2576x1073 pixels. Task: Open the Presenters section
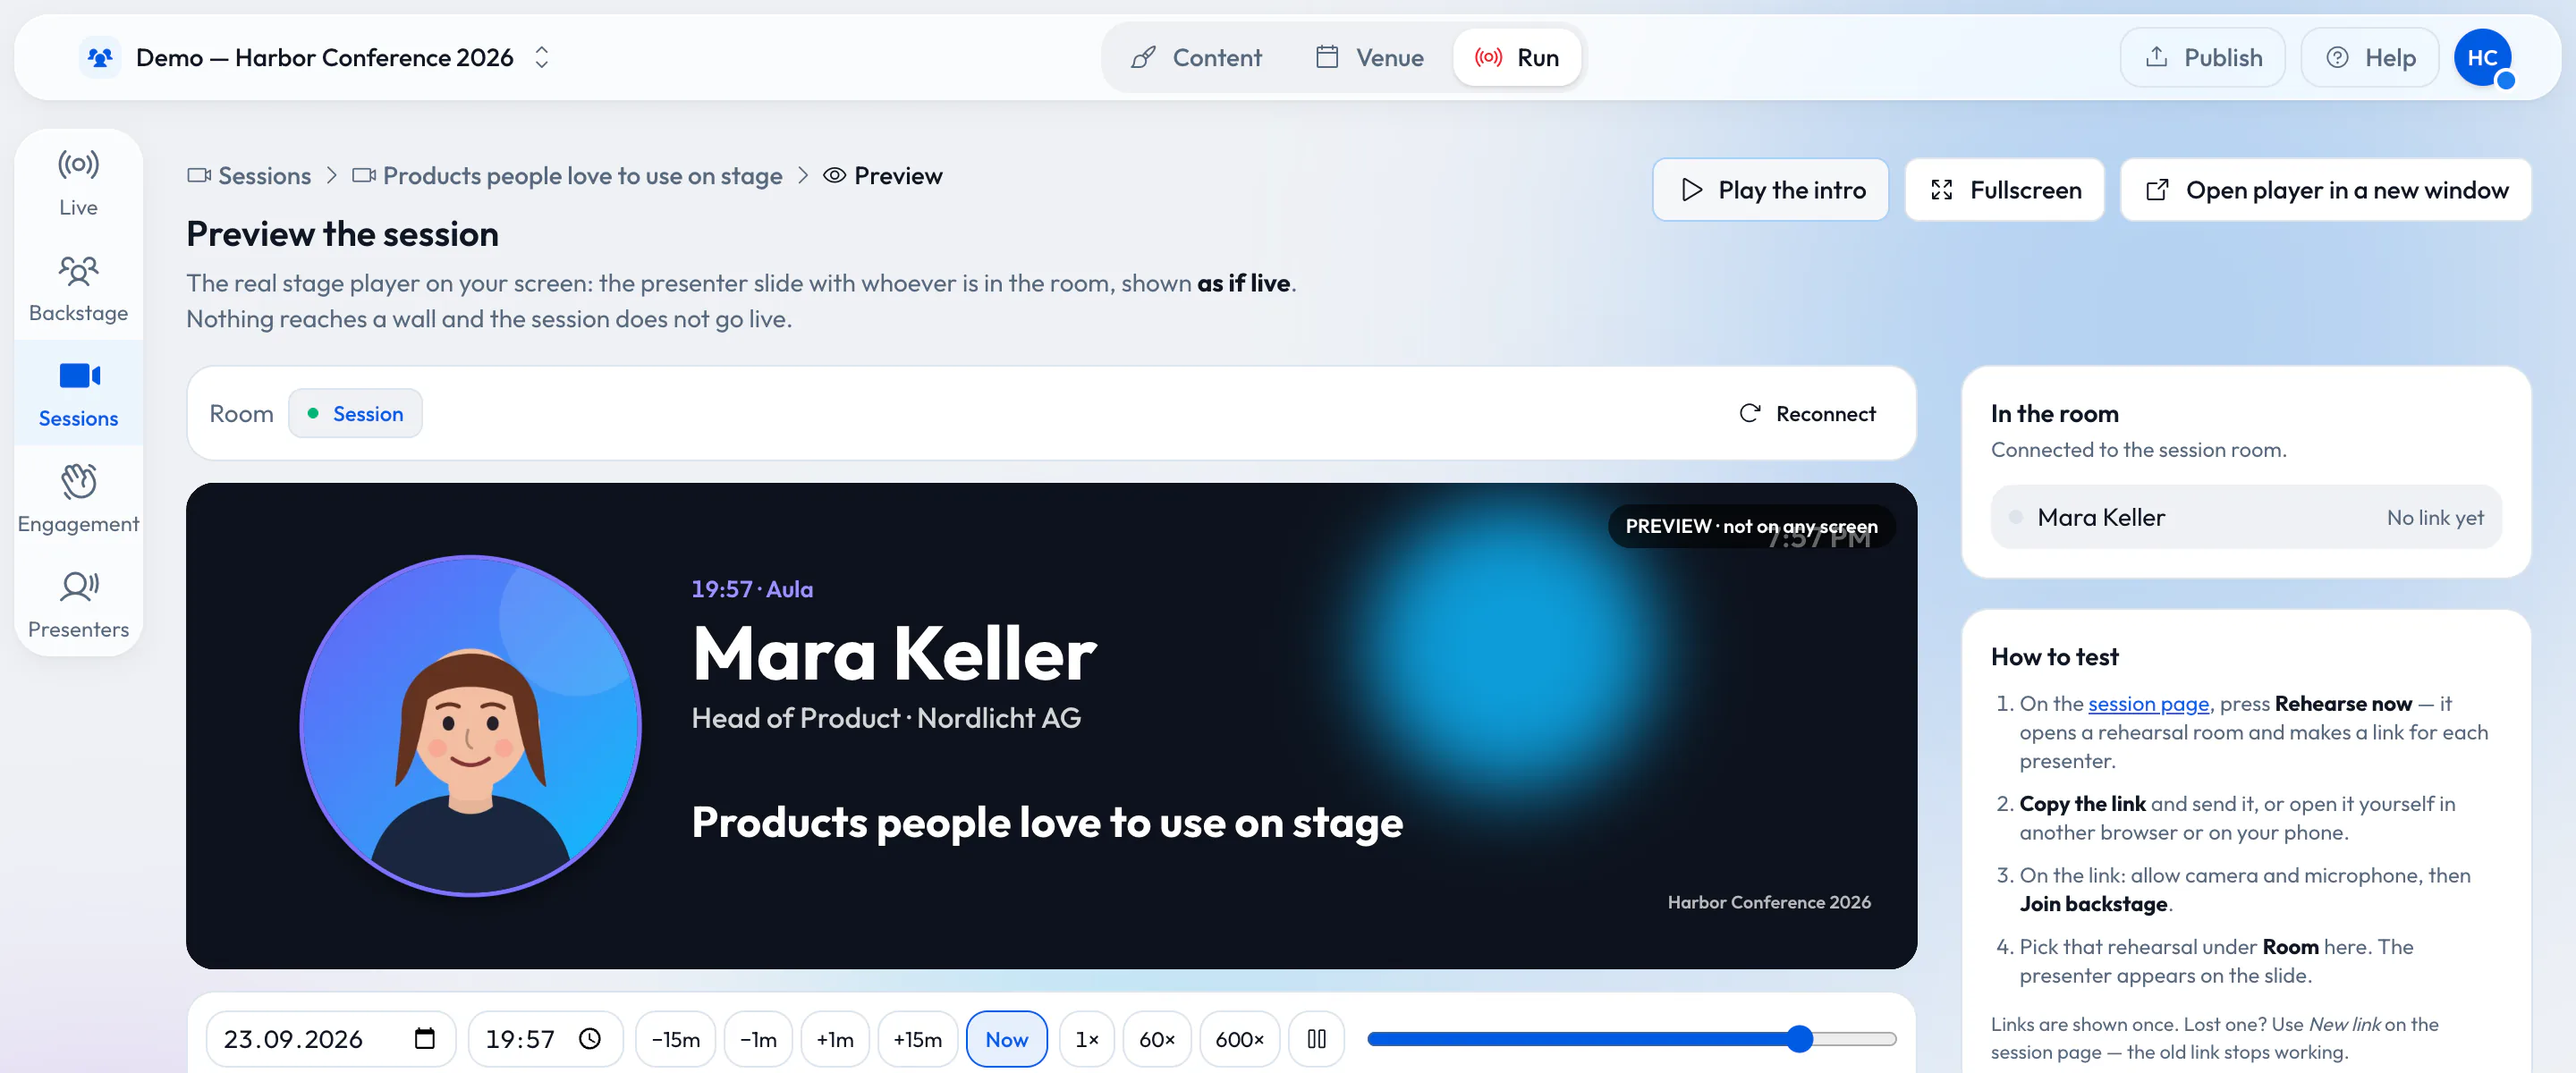78,605
